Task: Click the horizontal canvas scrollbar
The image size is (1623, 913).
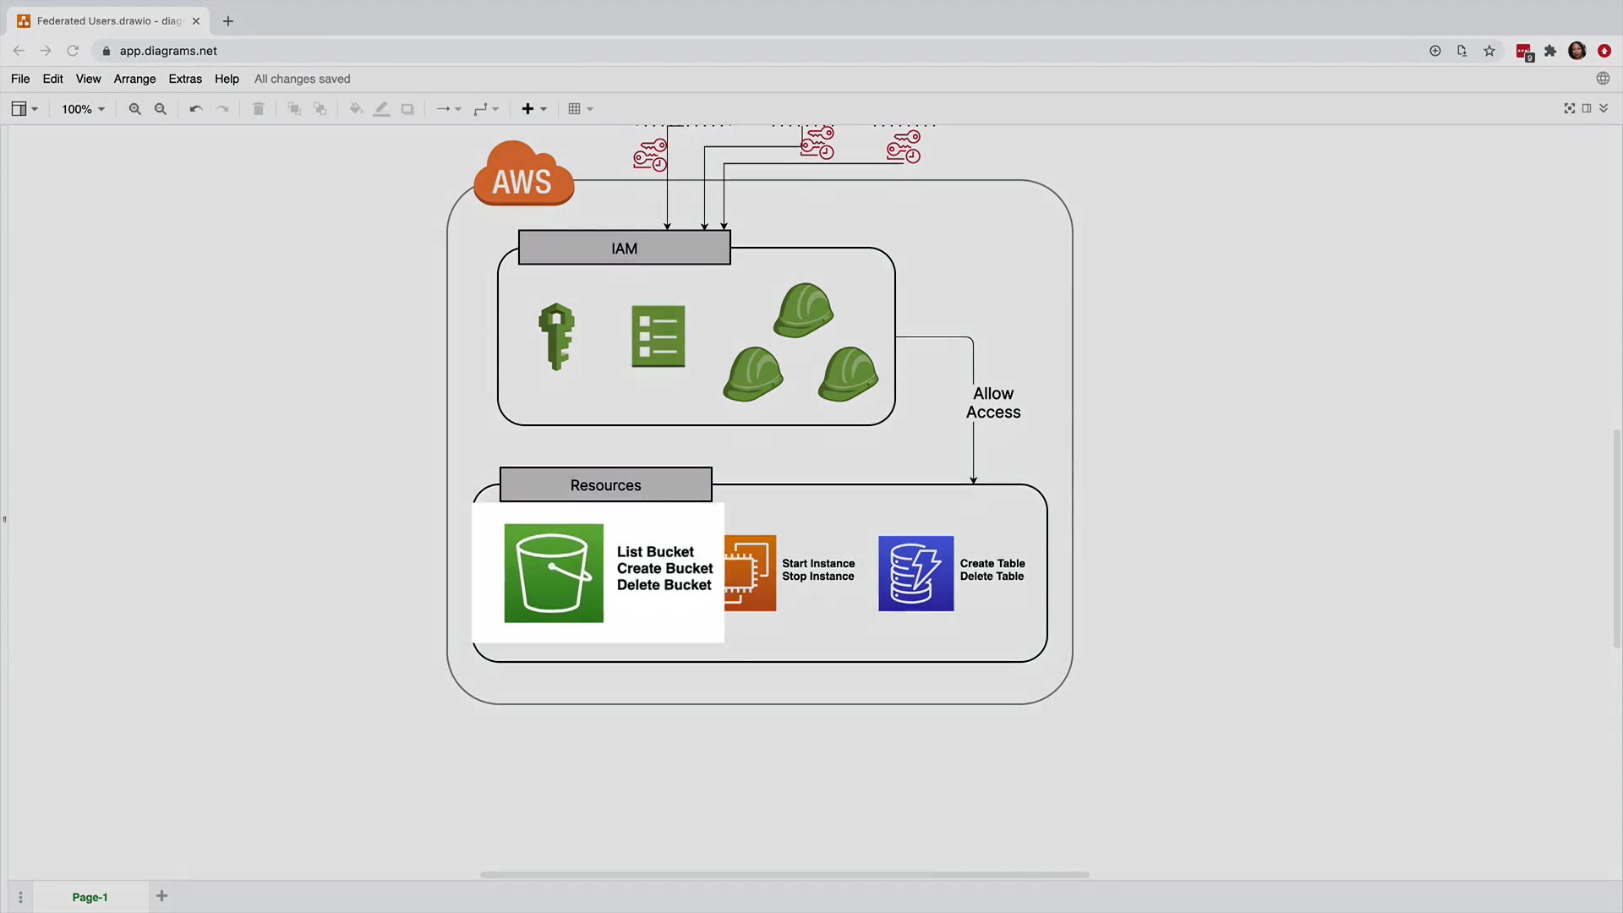Action: (x=784, y=875)
